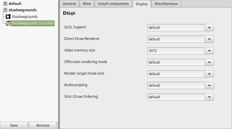Switch to the Install components tab

coord(113,4)
